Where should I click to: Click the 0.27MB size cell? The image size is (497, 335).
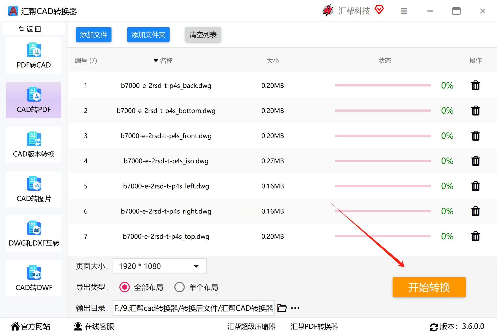click(273, 161)
